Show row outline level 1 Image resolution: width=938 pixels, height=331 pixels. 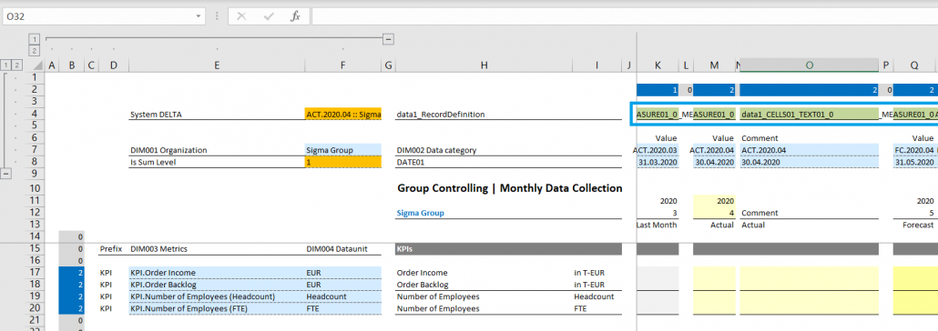6,65
